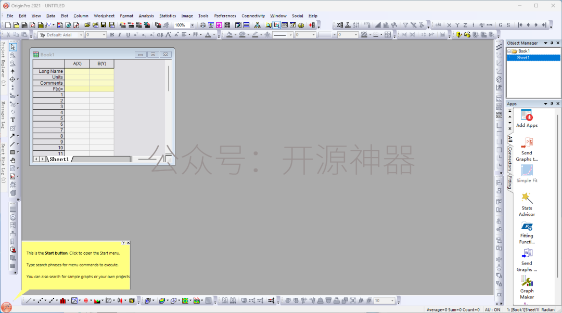Open the line color picker
The image size is (562, 313).
pyautogui.click(x=255, y=35)
